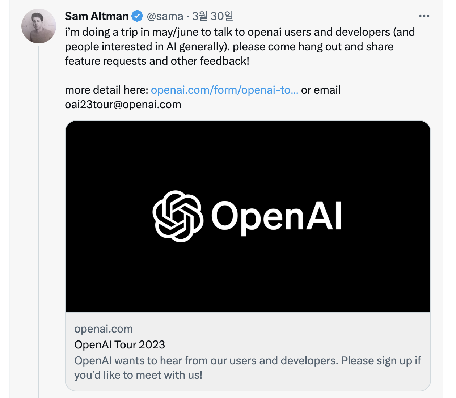This screenshot has width=456, height=398.
Task: Click the oai23tour@openai.com email text
Action: [123, 105]
